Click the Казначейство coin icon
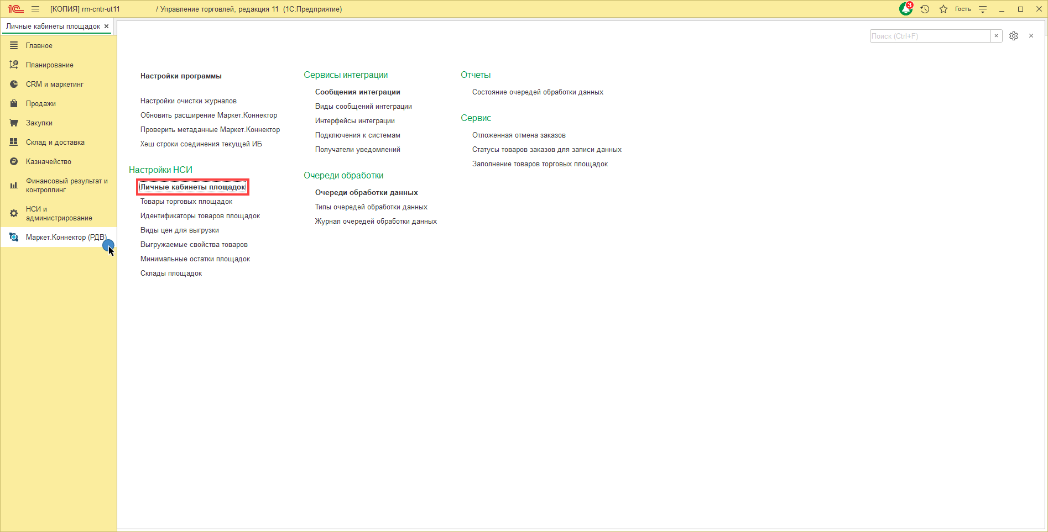Image resolution: width=1048 pixels, height=532 pixels. [14, 161]
